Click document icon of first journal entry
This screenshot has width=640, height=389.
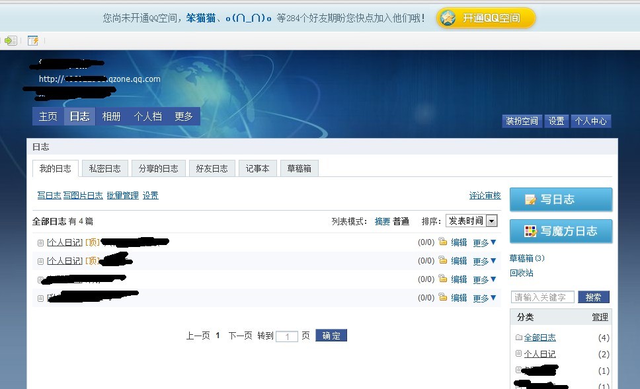click(x=40, y=242)
